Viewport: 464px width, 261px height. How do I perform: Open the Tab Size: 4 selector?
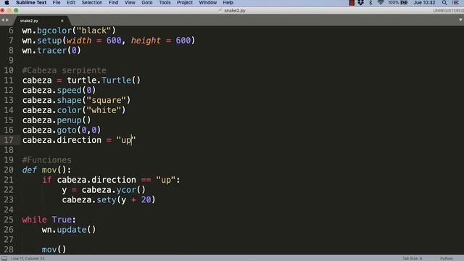pyautogui.click(x=413, y=258)
